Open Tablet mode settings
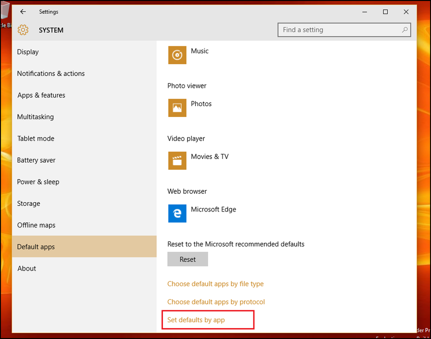 coord(36,138)
